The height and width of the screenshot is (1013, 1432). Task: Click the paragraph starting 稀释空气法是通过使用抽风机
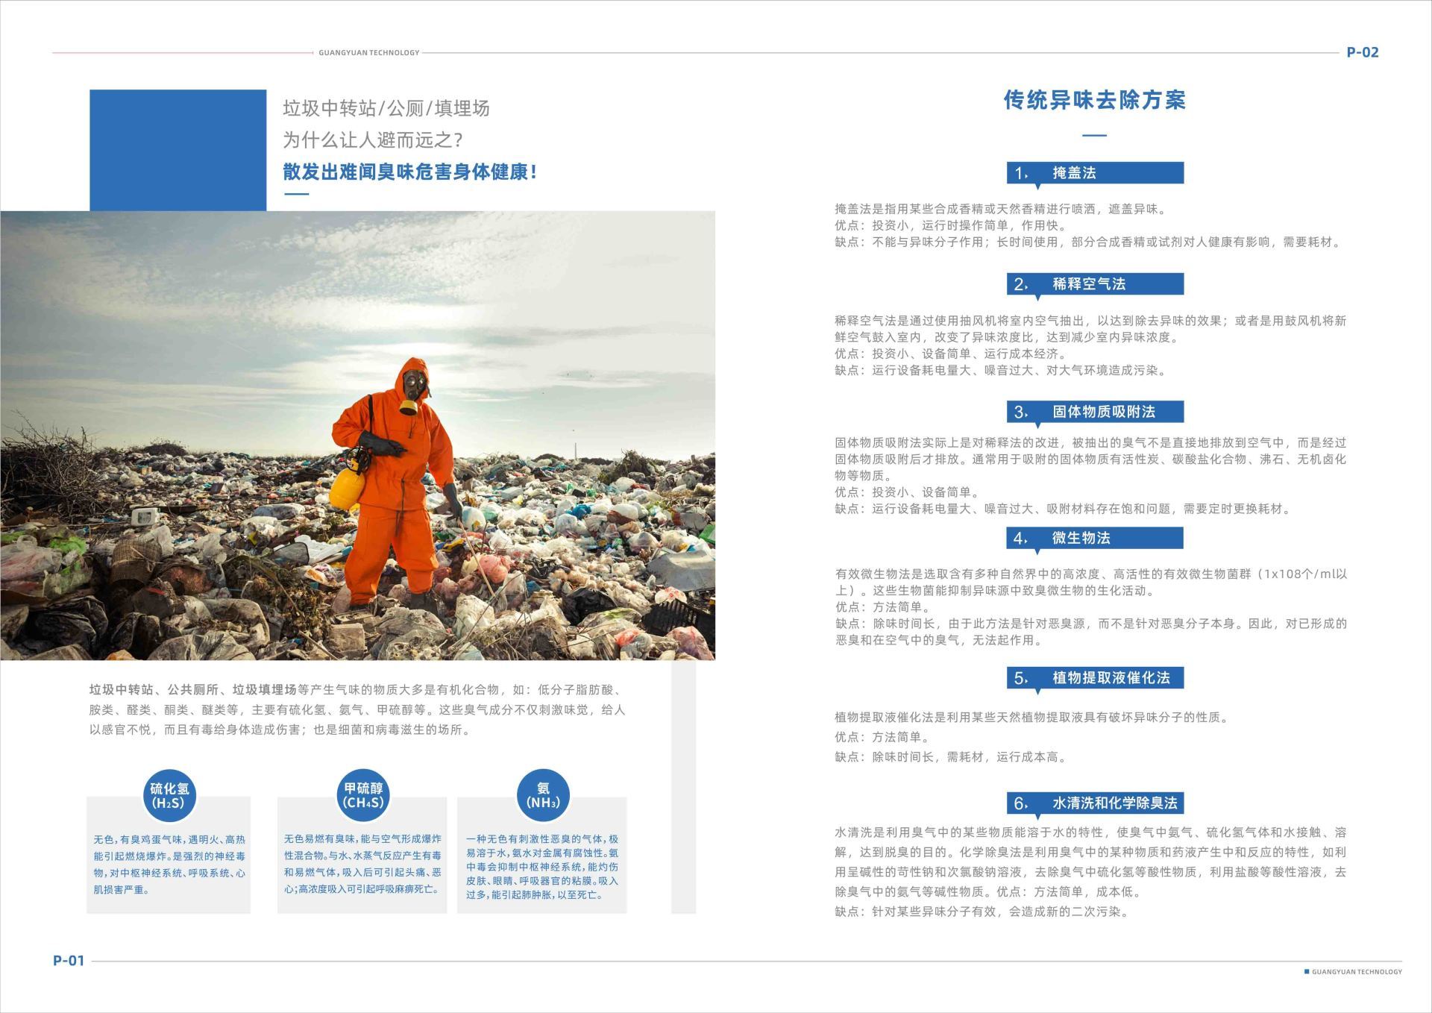pos(1090,329)
